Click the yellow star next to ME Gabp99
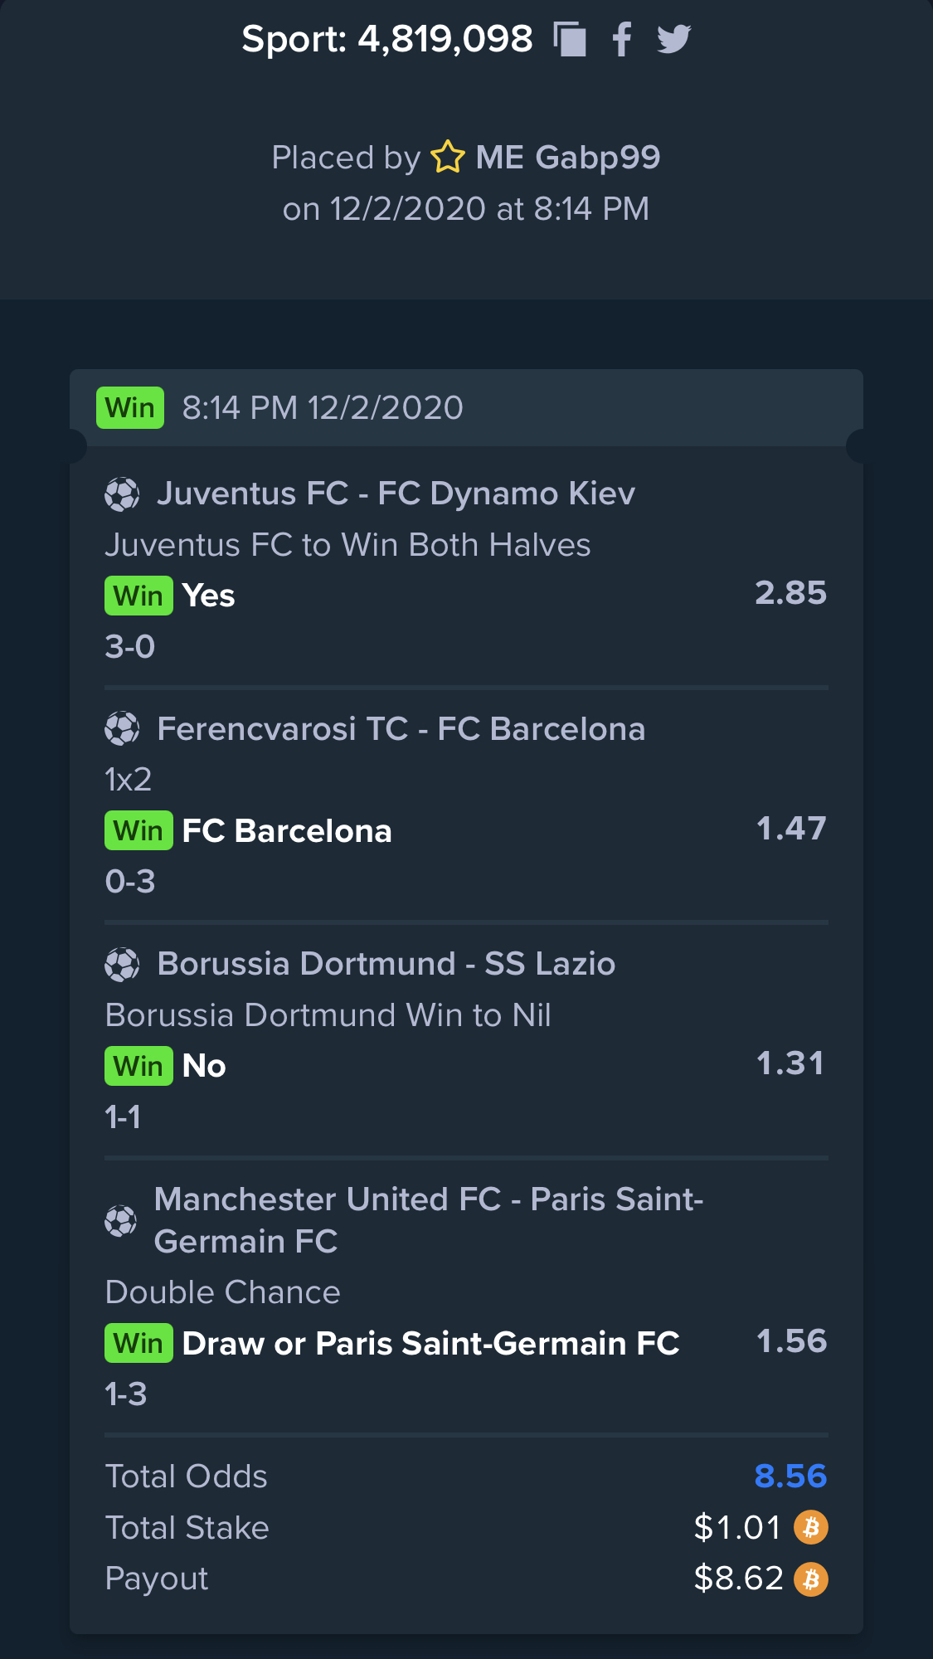Image resolution: width=933 pixels, height=1659 pixels. click(x=448, y=157)
